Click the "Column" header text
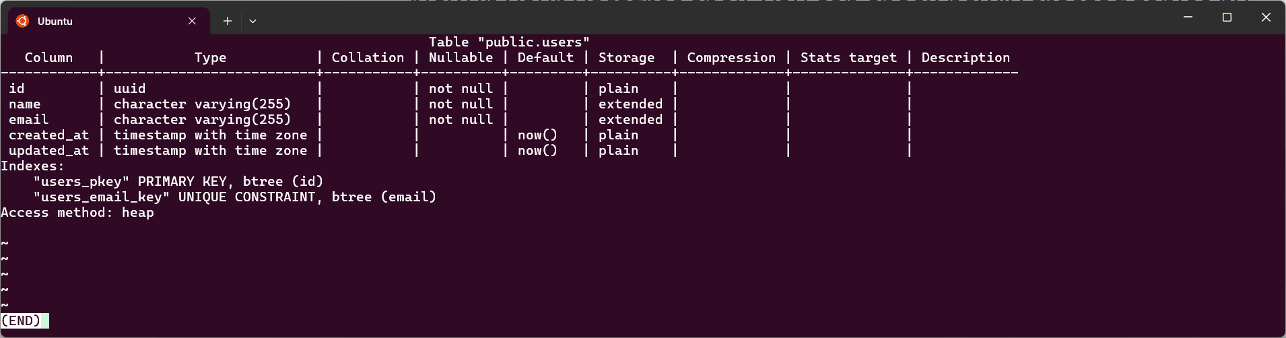Screen dimensions: 1286x338 (48, 58)
